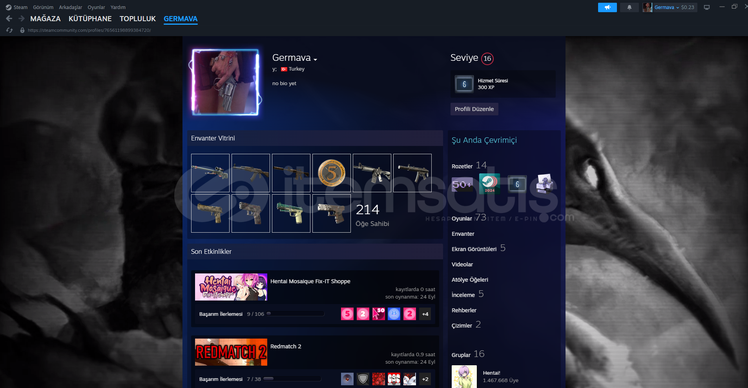Open the Videolar link

pos(462,264)
